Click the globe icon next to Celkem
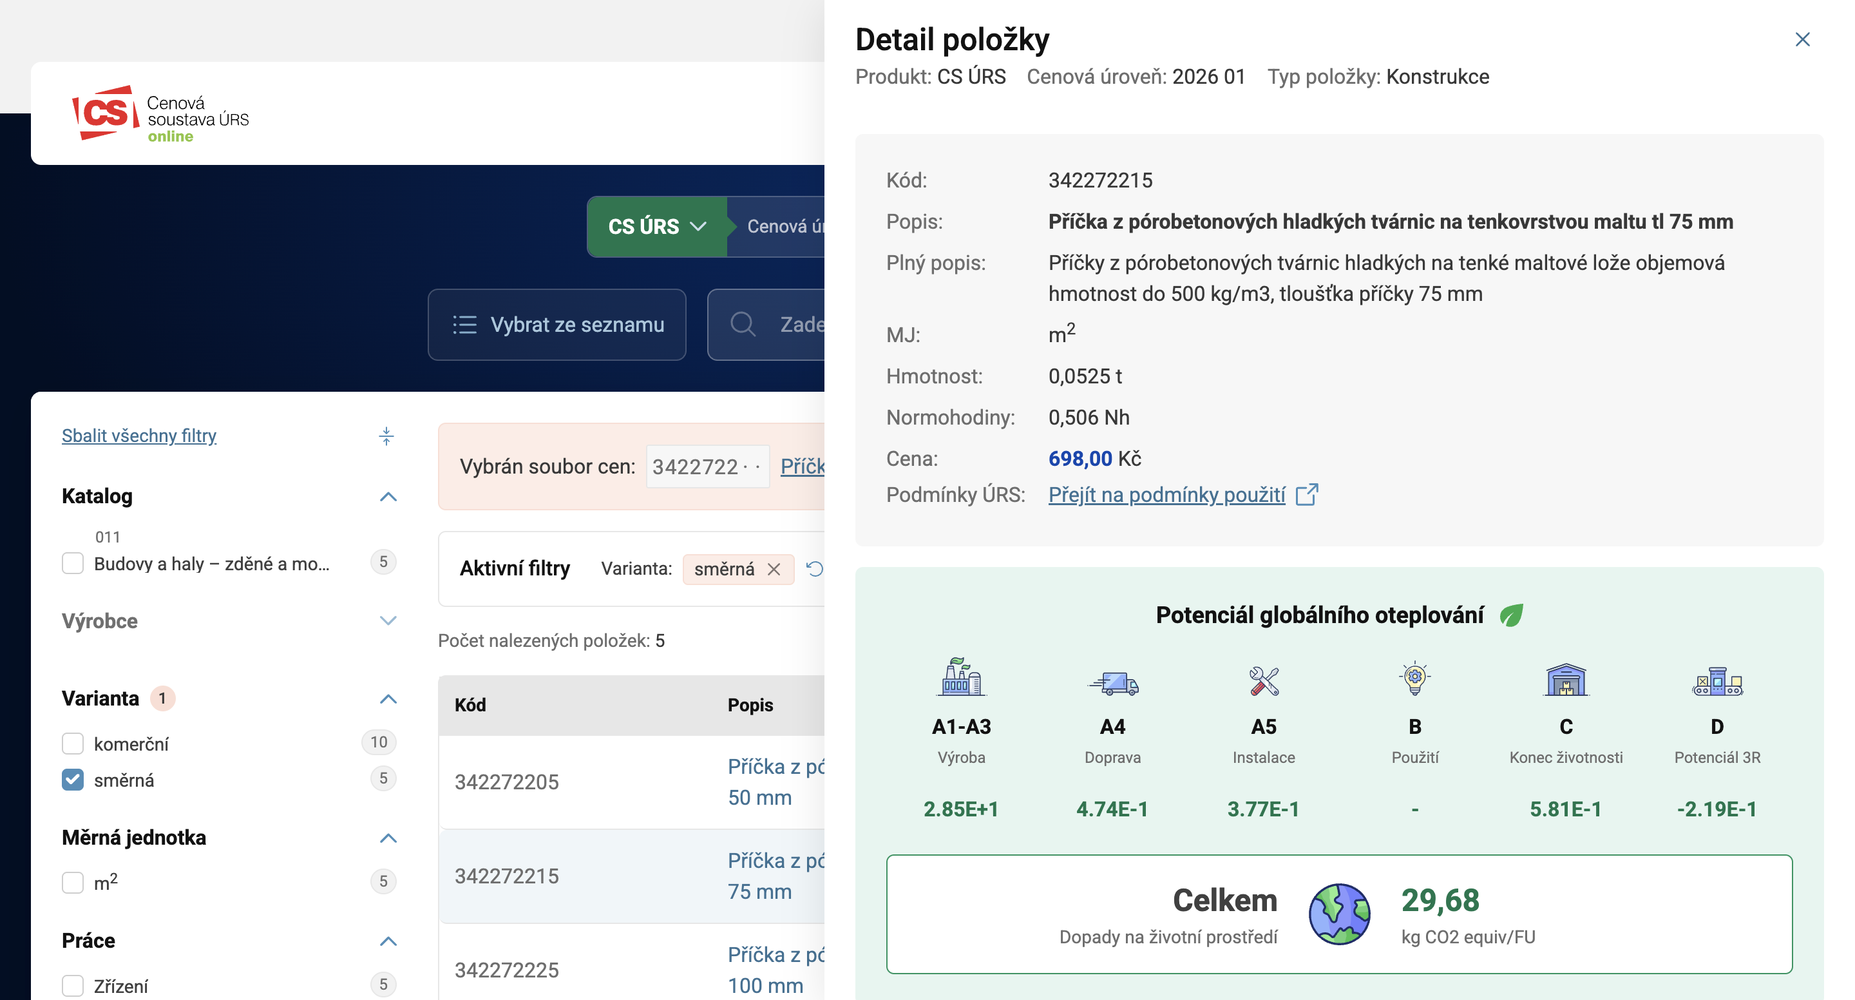The width and height of the screenshot is (1855, 1000). (x=1338, y=914)
